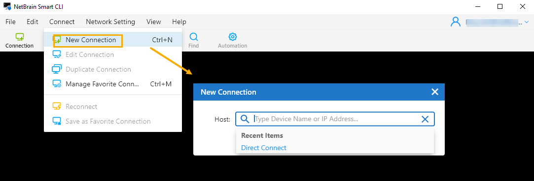Click the Reconnect lightning icon
Viewport: 534px width, 181px height.
click(57, 106)
